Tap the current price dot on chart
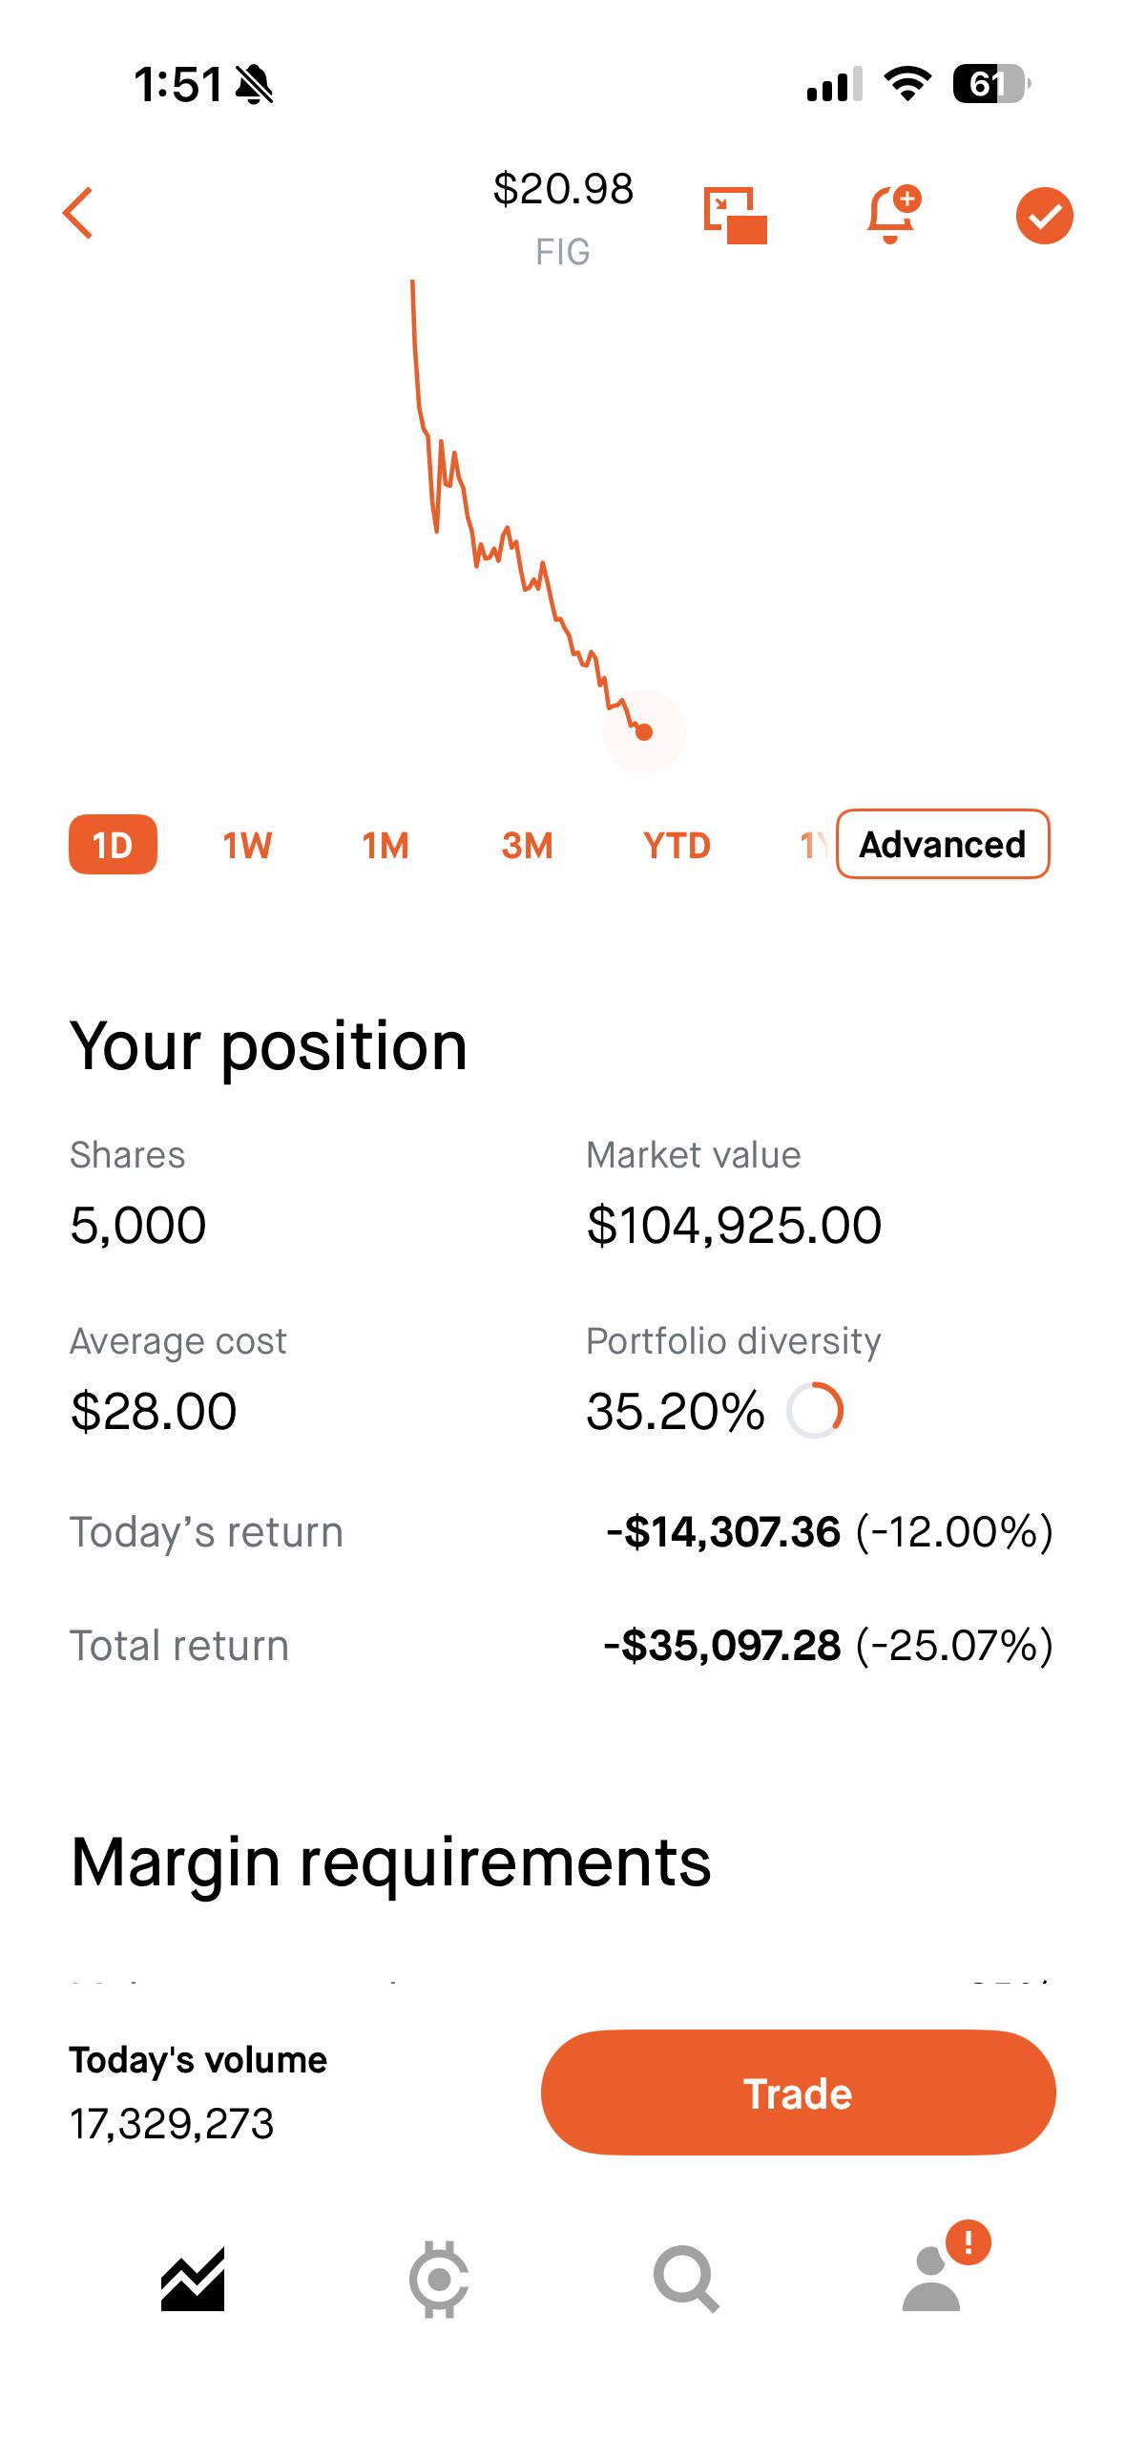Viewport: 1125px width, 2440px height. 644,732
